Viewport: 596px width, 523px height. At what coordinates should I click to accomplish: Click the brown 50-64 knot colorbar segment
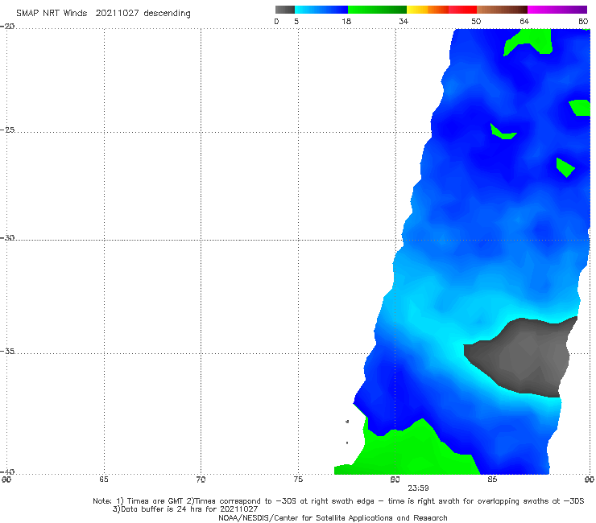[502, 10]
